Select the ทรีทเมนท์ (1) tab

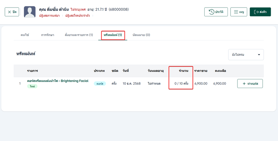[x=113, y=35]
